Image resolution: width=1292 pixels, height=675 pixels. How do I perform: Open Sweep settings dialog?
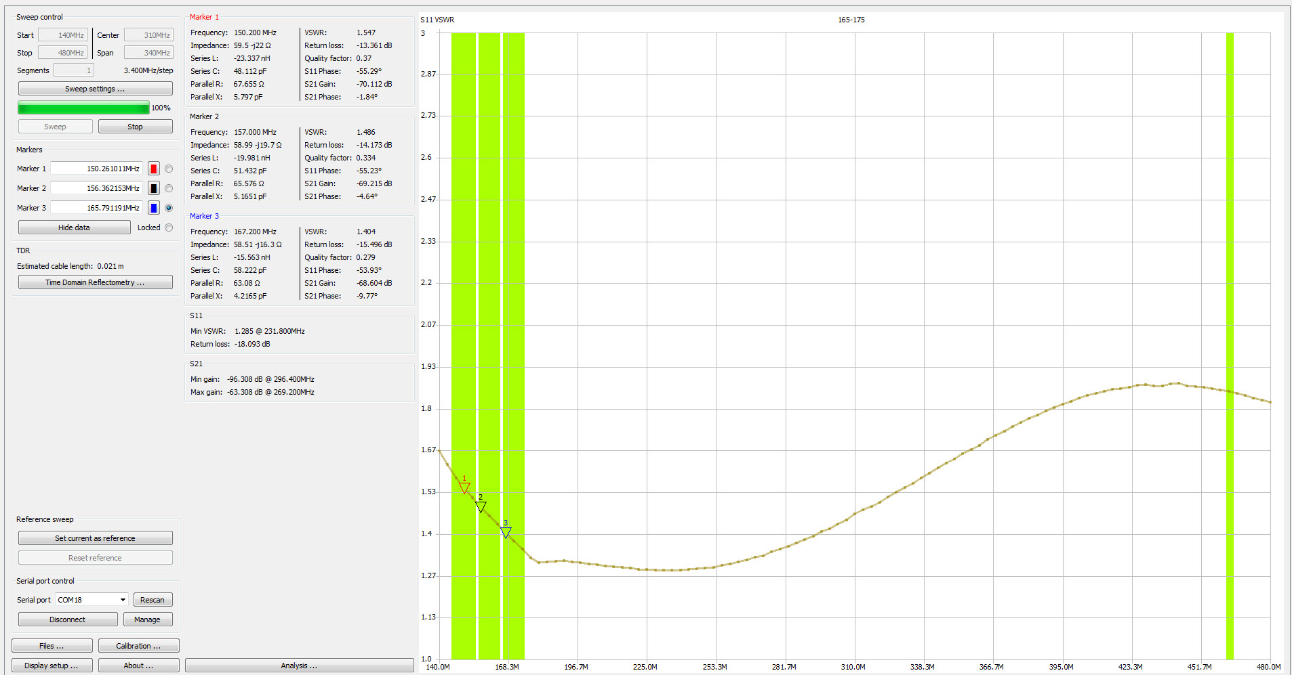[95, 89]
